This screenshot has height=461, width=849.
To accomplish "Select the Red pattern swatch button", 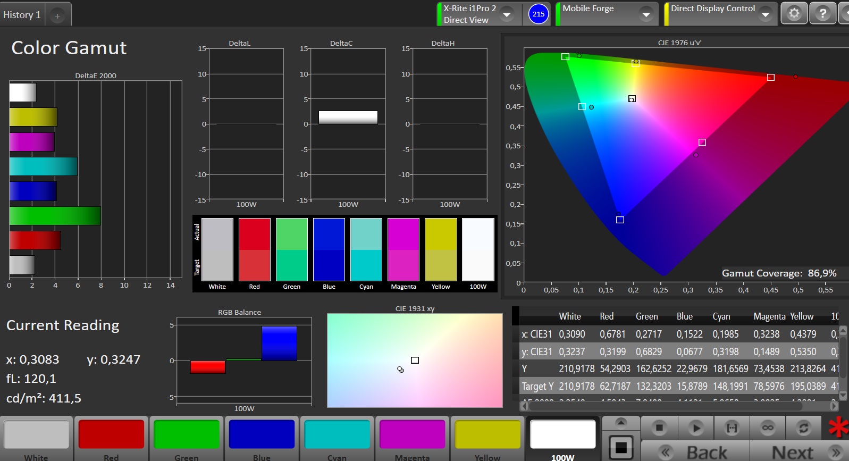I will click(x=112, y=439).
